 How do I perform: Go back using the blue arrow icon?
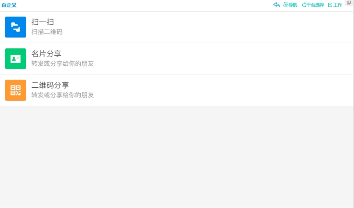(x=277, y=5)
